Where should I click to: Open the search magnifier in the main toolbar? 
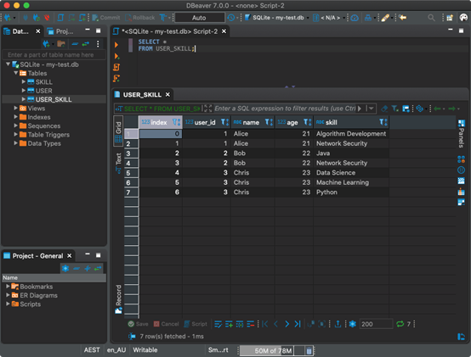click(431, 18)
